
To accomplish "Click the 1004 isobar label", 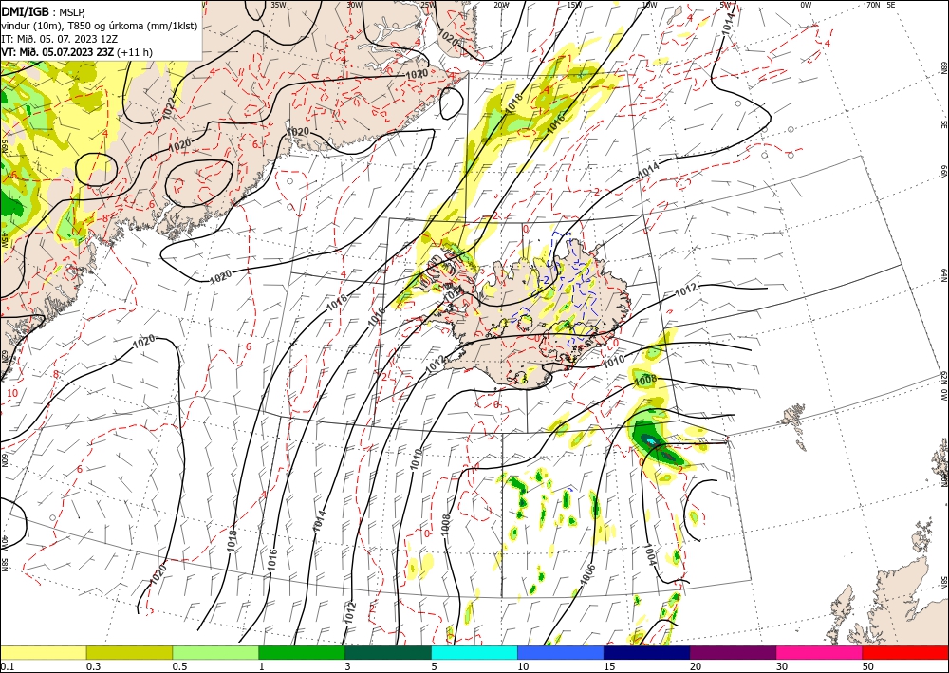I will coord(650,554).
